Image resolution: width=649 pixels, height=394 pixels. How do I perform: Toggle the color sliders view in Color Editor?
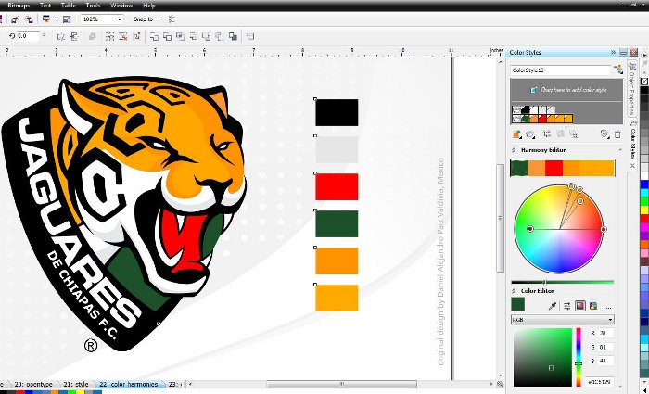point(567,306)
